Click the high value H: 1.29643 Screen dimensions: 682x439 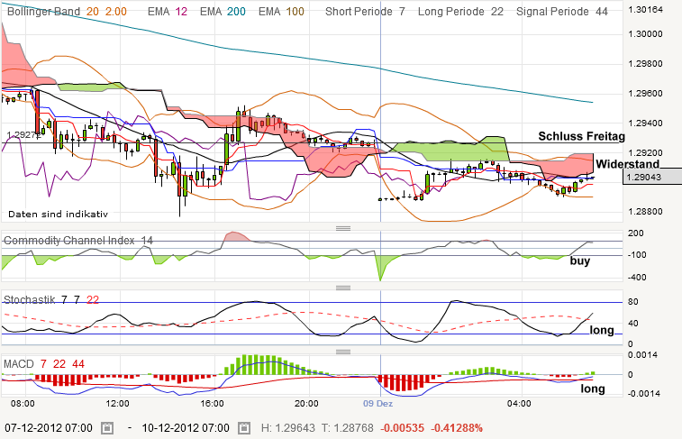tap(288, 428)
